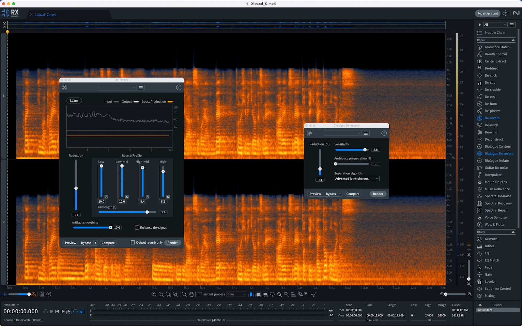Switch to the 01sozai_C.mp4 tab

pyautogui.click(x=45, y=15)
